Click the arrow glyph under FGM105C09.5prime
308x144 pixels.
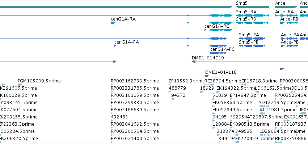[20, 85]
